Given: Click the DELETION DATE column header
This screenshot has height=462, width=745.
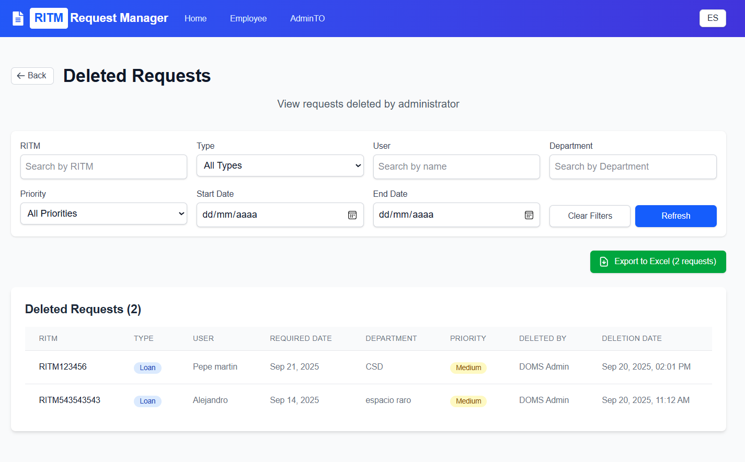Looking at the screenshot, I should [632, 338].
